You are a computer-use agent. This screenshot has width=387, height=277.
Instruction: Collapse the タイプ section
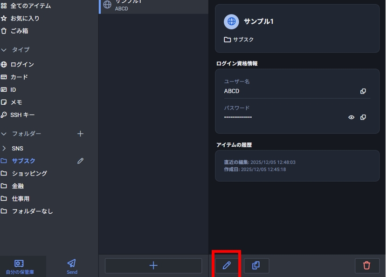point(4,50)
